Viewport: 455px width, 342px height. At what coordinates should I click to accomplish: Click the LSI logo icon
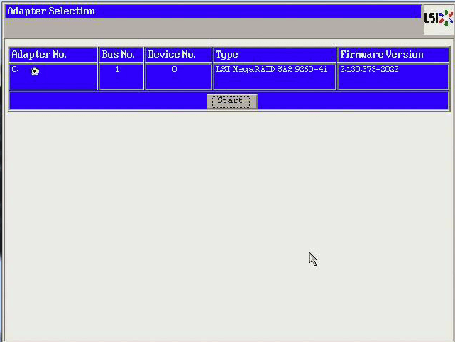(x=438, y=18)
